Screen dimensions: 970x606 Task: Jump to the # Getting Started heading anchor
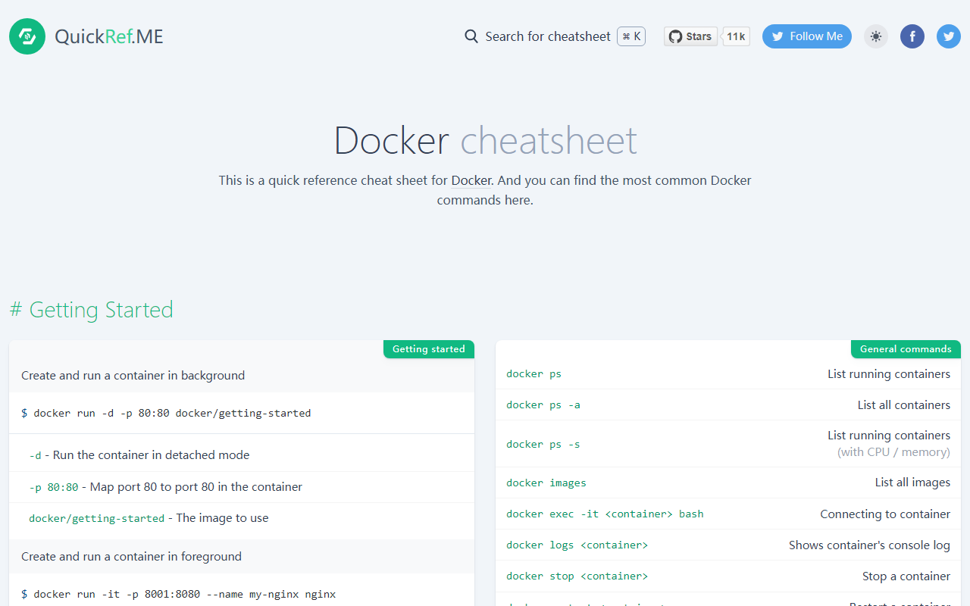[91, 310]
